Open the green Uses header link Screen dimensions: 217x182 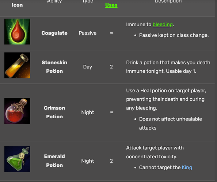tap(111, 5)
